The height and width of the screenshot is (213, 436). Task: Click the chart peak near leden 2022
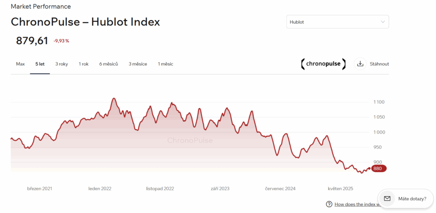(114, 99)
